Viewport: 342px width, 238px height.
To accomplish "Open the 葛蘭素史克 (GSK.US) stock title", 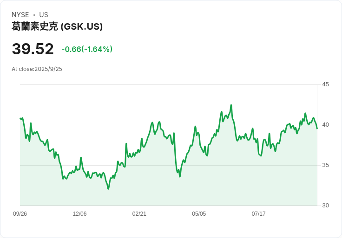I will [57, 26].
